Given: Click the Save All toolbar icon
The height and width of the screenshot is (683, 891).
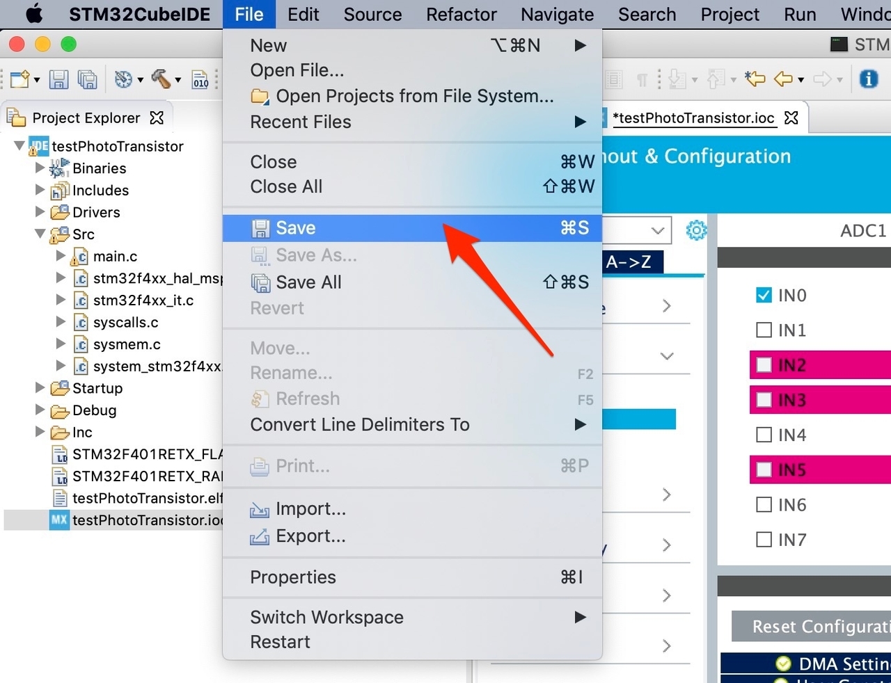Looking at the screenshot, I should [x=87, y=79].
